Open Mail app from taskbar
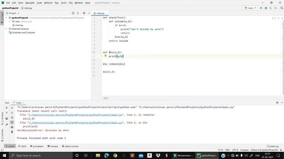The height and width of the screenshot is (159, 284). (x=141, y=155)
